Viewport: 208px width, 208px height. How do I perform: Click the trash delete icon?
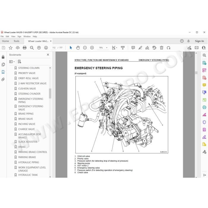click(161, 48)
